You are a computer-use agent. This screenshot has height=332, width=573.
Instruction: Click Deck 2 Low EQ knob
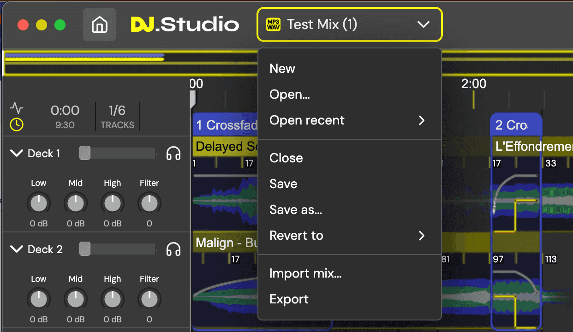(39, 299)
